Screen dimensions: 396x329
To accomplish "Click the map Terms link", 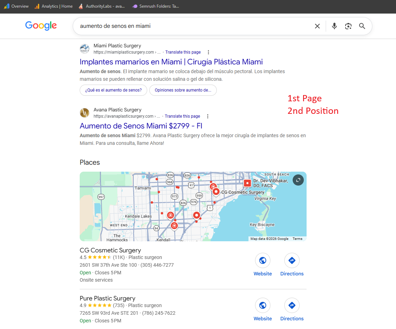I will point(297,239).
